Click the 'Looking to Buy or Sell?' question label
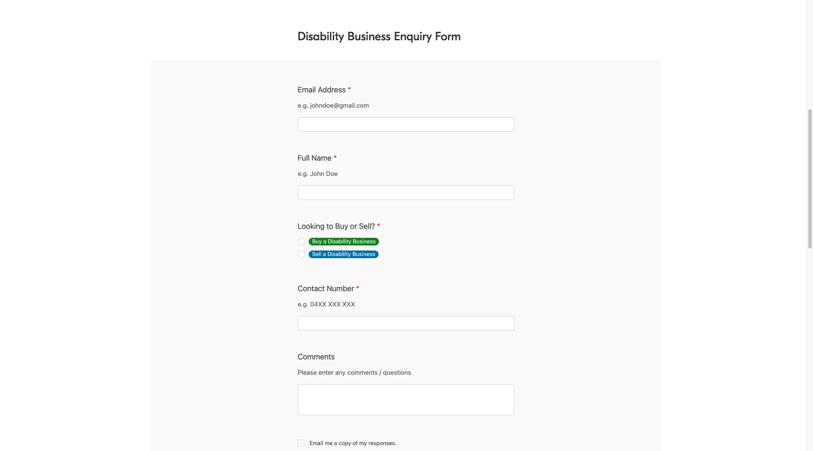 [336, 226]
